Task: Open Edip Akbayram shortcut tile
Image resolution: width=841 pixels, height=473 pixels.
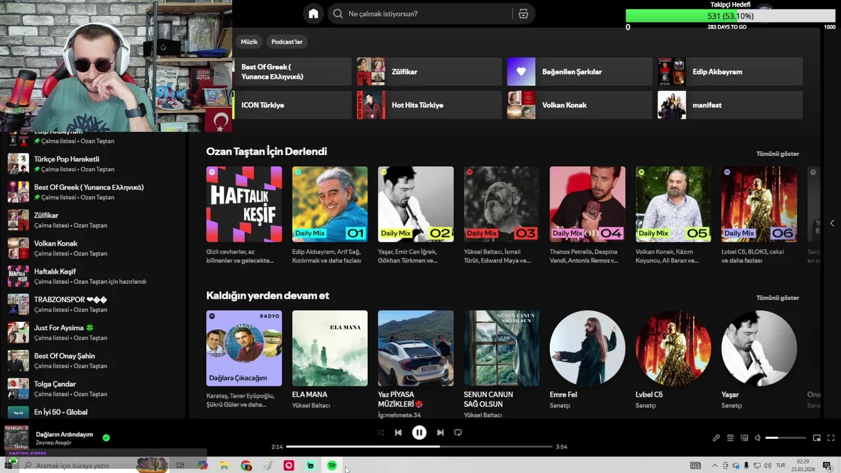Action: 730,72
